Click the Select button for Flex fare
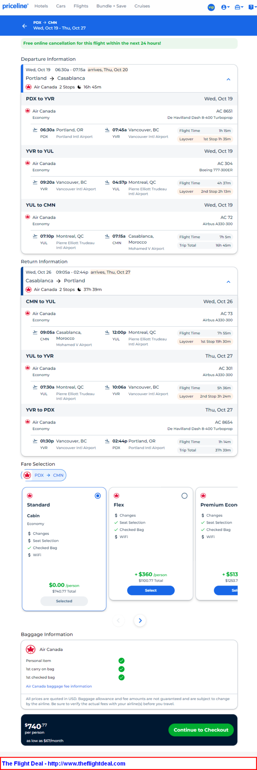Screen dimensions: 257x770 point(151,590)
